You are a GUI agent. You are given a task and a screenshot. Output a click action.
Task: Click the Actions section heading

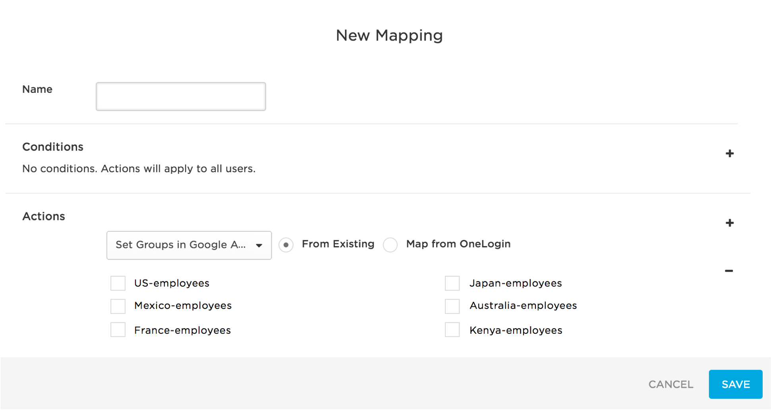(44, 216)
